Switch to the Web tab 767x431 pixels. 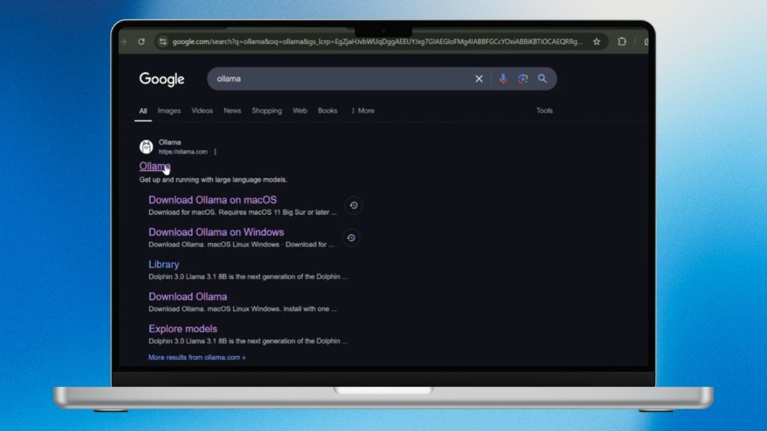300,110
